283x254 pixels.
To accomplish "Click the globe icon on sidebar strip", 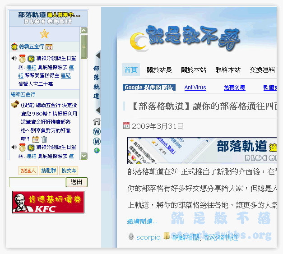I will (97, 150).
